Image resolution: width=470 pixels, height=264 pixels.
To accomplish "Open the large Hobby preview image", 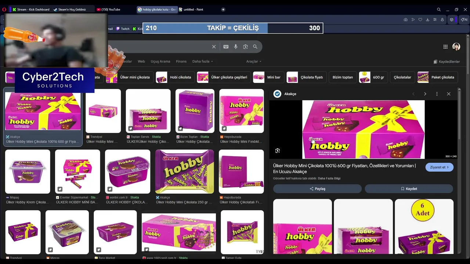I will 364,129.
